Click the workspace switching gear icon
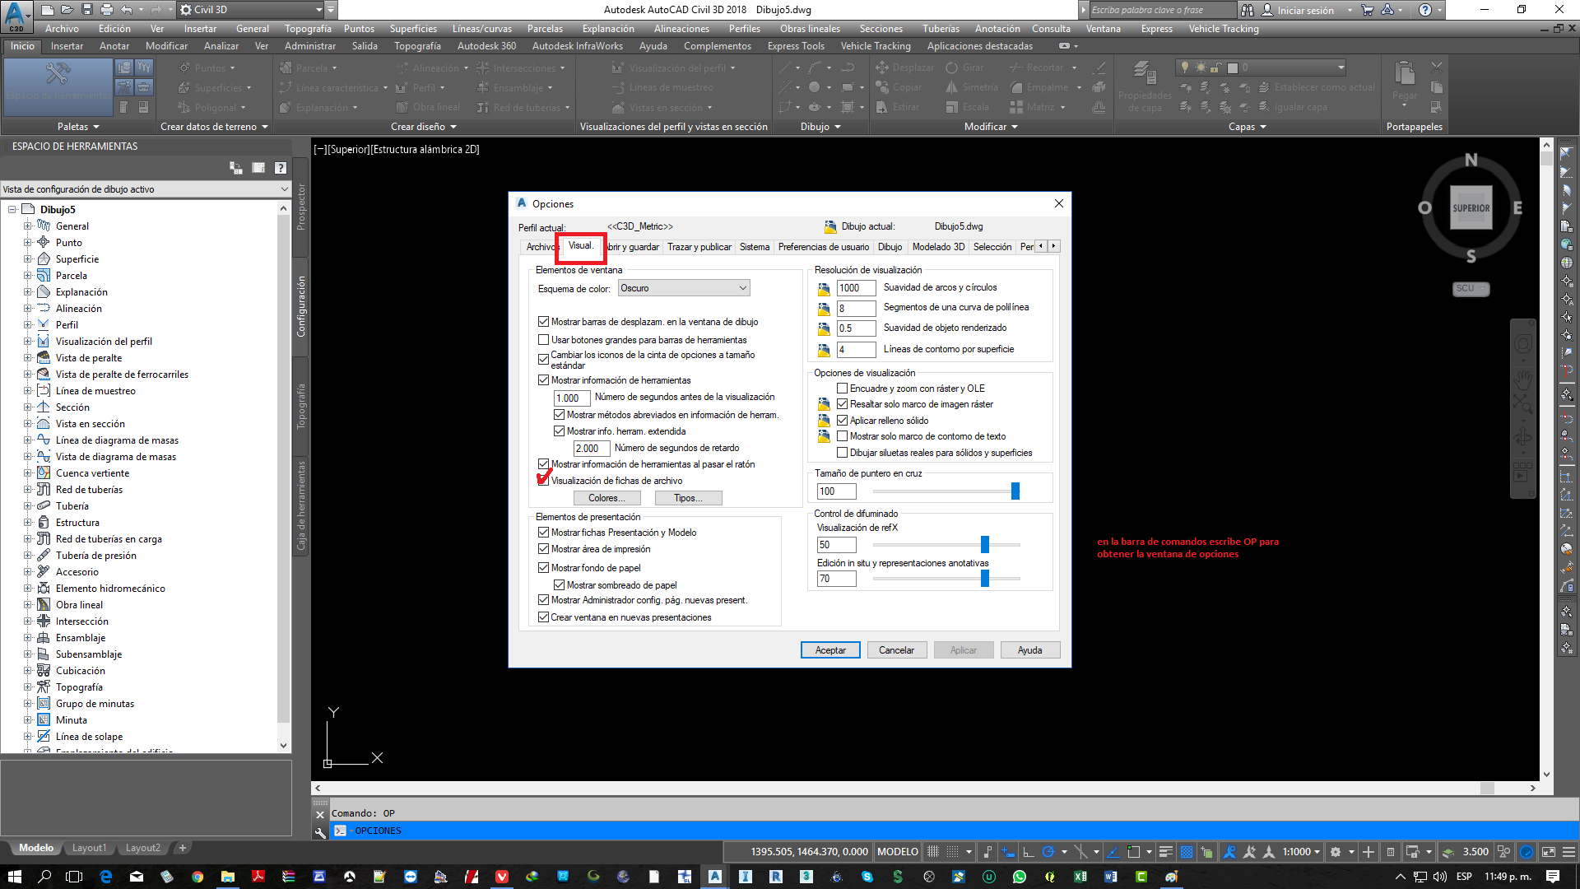1580x889 pixels. [x=1336, y=852]
